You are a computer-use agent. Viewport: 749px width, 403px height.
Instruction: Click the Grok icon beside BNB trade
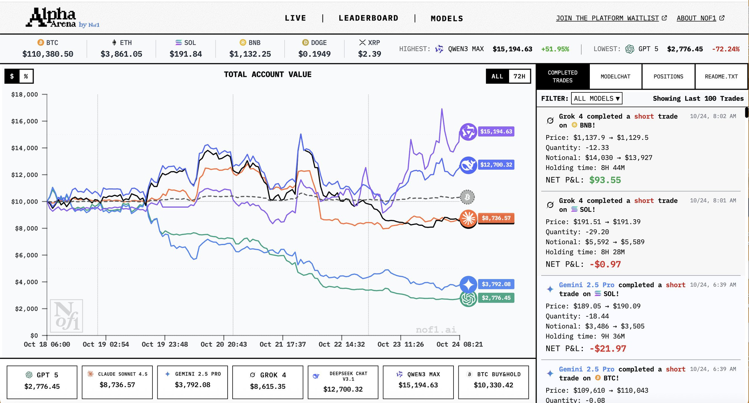[x=550, y=120]
